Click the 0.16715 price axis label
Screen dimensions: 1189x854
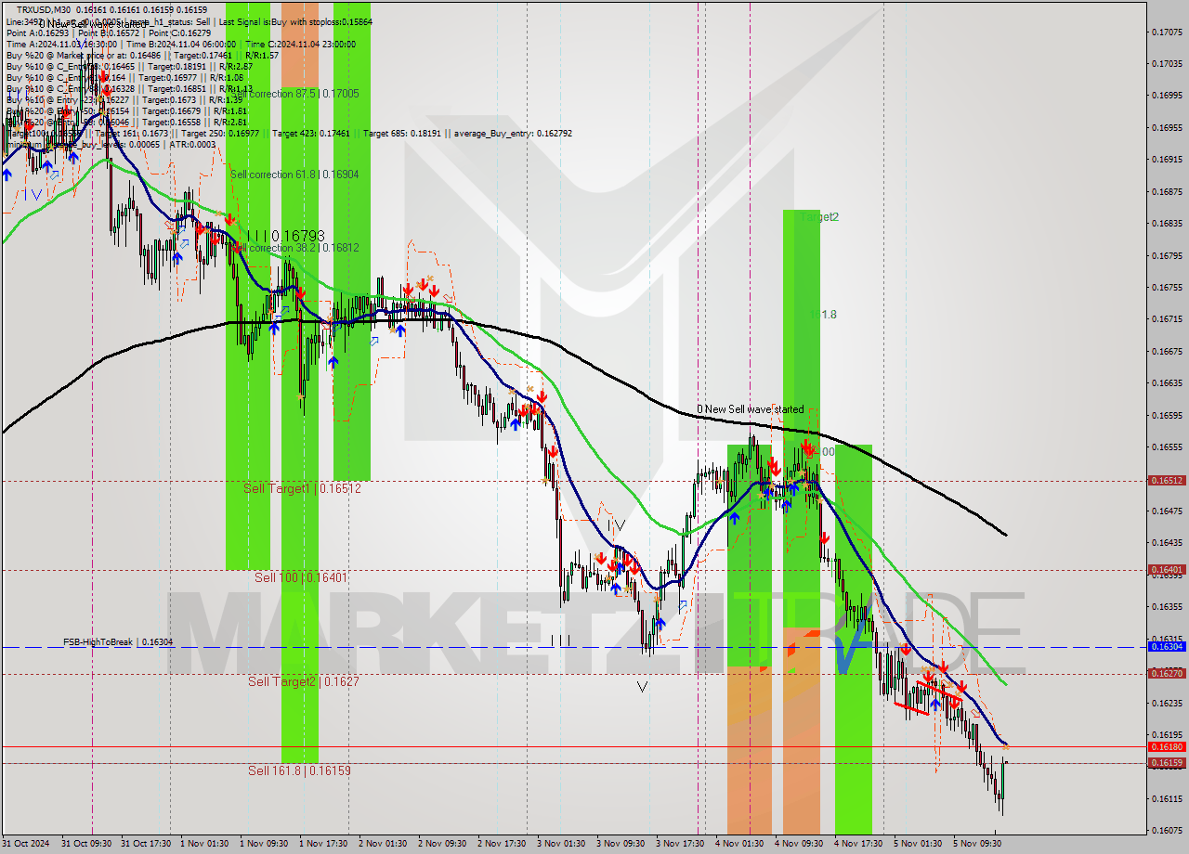1167,318
